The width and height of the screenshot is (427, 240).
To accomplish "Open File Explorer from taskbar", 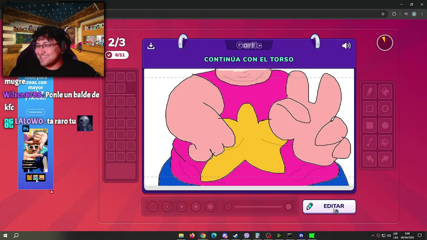I will 181,236.
